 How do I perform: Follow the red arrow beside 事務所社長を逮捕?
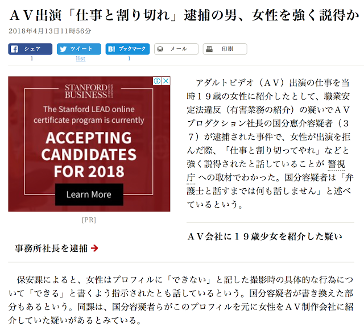point(94,248)
